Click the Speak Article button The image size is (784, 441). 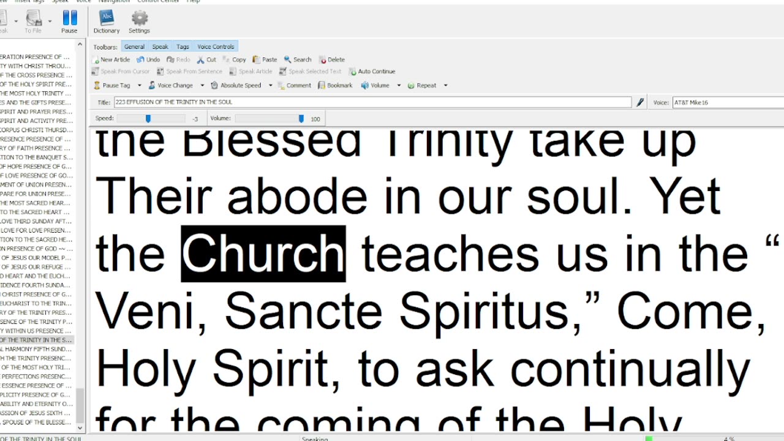tap(251, 71)
